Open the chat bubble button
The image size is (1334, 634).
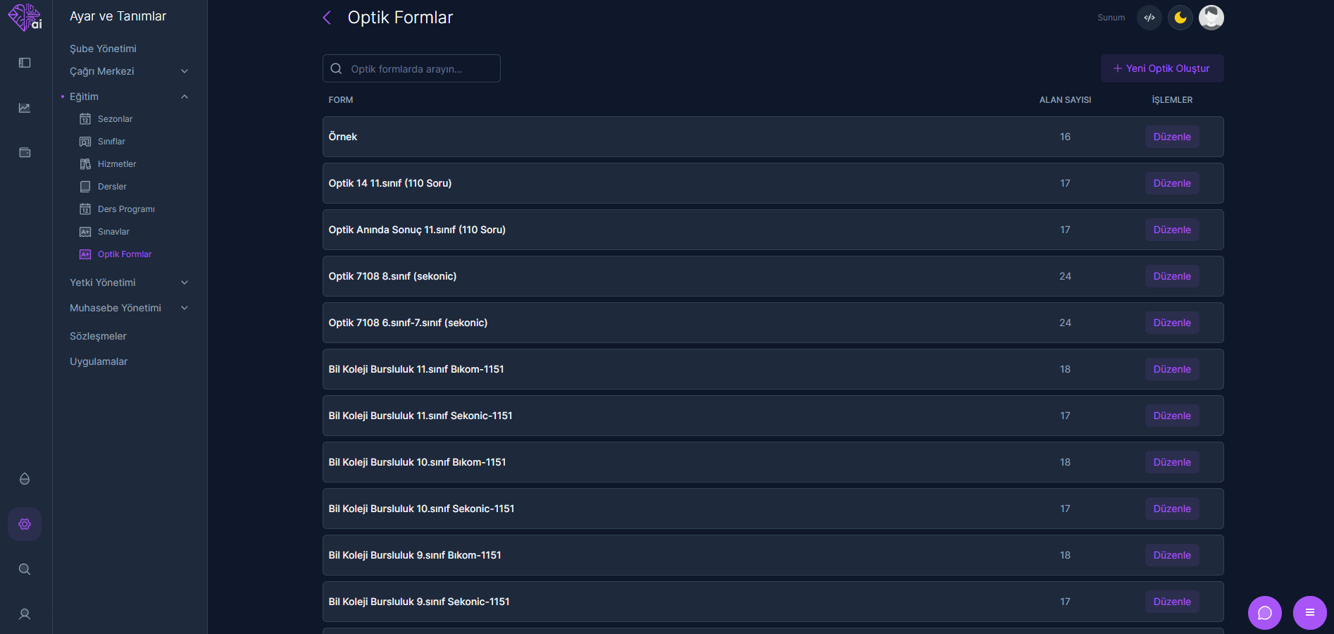[1265, 613]
